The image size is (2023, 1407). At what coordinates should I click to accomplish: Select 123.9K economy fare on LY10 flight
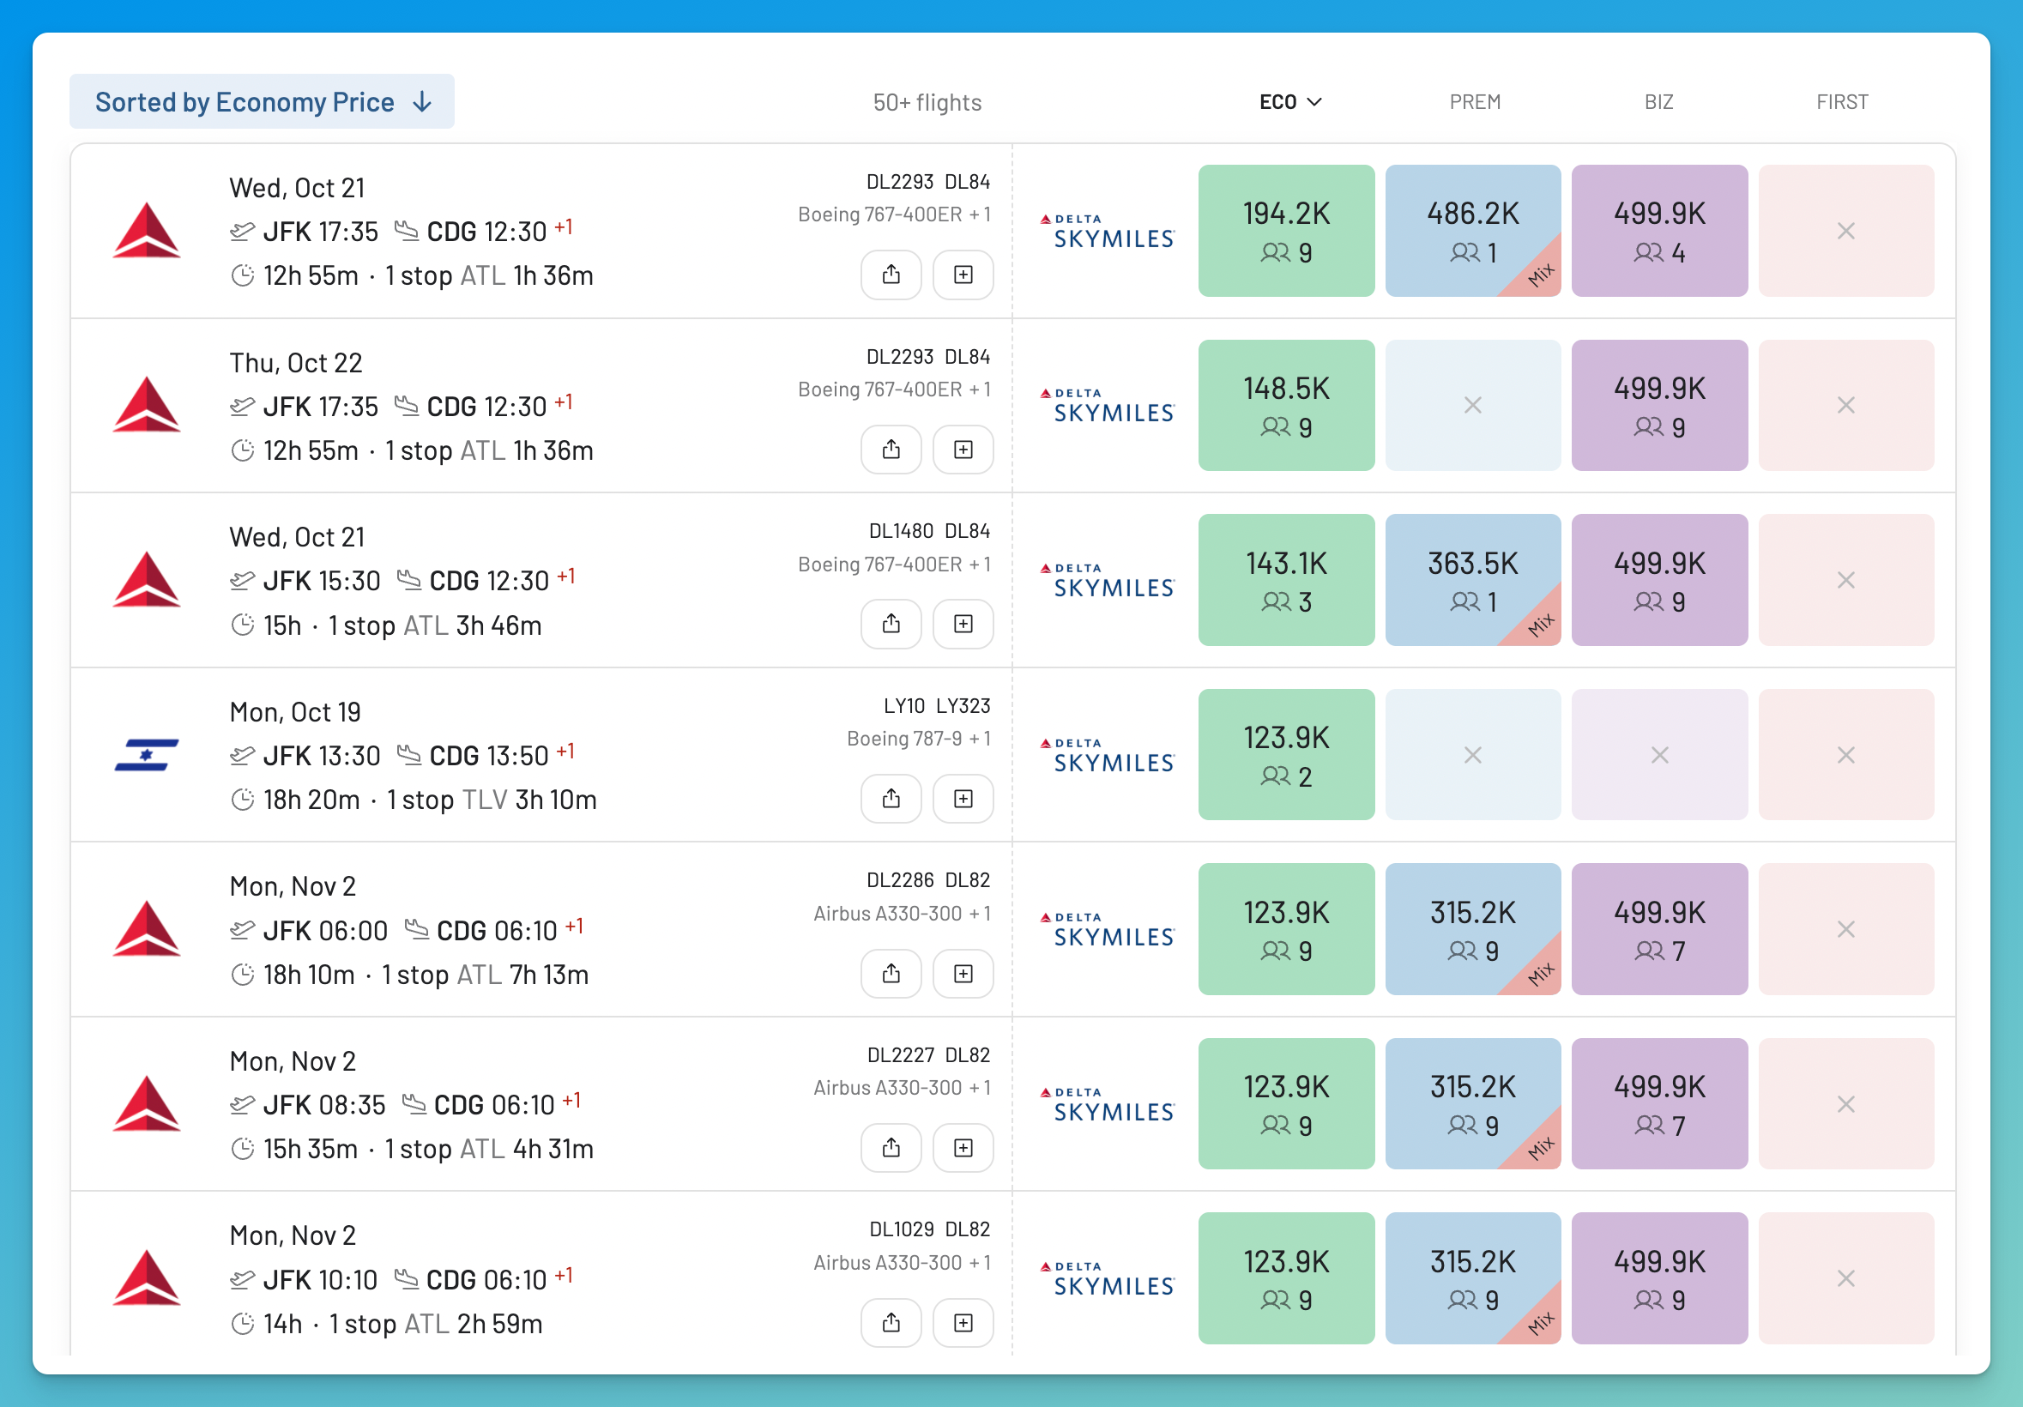1285,755
